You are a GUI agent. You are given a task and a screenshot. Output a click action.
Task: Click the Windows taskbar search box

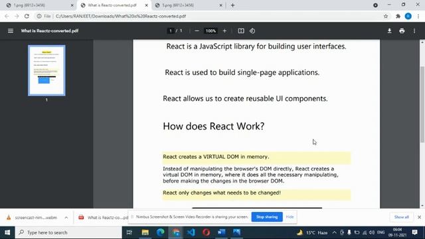coord(68,232)
